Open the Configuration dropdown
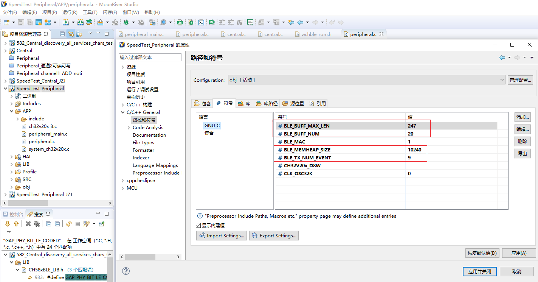Screen dimensions: 538x282 (x=366, y=80)
